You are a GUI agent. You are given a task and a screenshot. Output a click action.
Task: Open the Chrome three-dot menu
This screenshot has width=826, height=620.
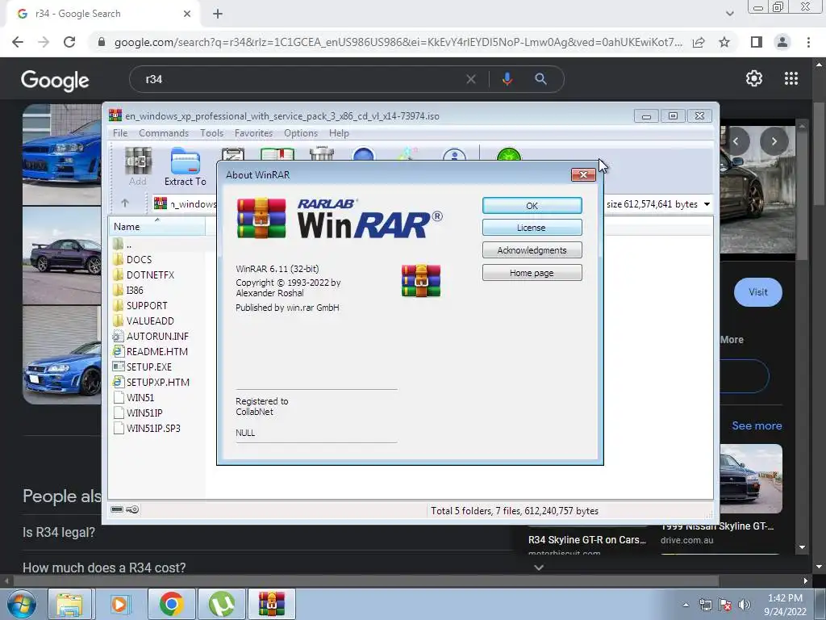(x=808, y=42)
